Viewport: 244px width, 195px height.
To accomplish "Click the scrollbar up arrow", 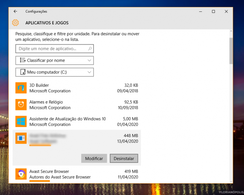I will point(231,31).
